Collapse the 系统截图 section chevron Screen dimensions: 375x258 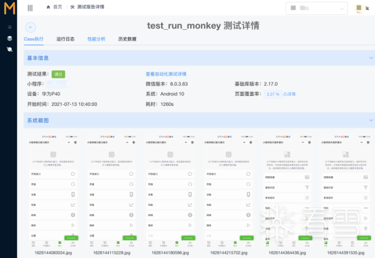click(371, 120)
